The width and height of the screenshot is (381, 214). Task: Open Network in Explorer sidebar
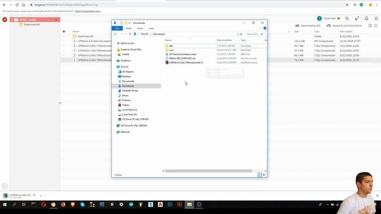point(125,132)
